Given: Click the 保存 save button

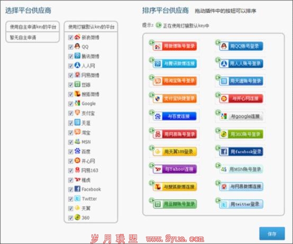Looking at the screenshot, I should [272, 233].
